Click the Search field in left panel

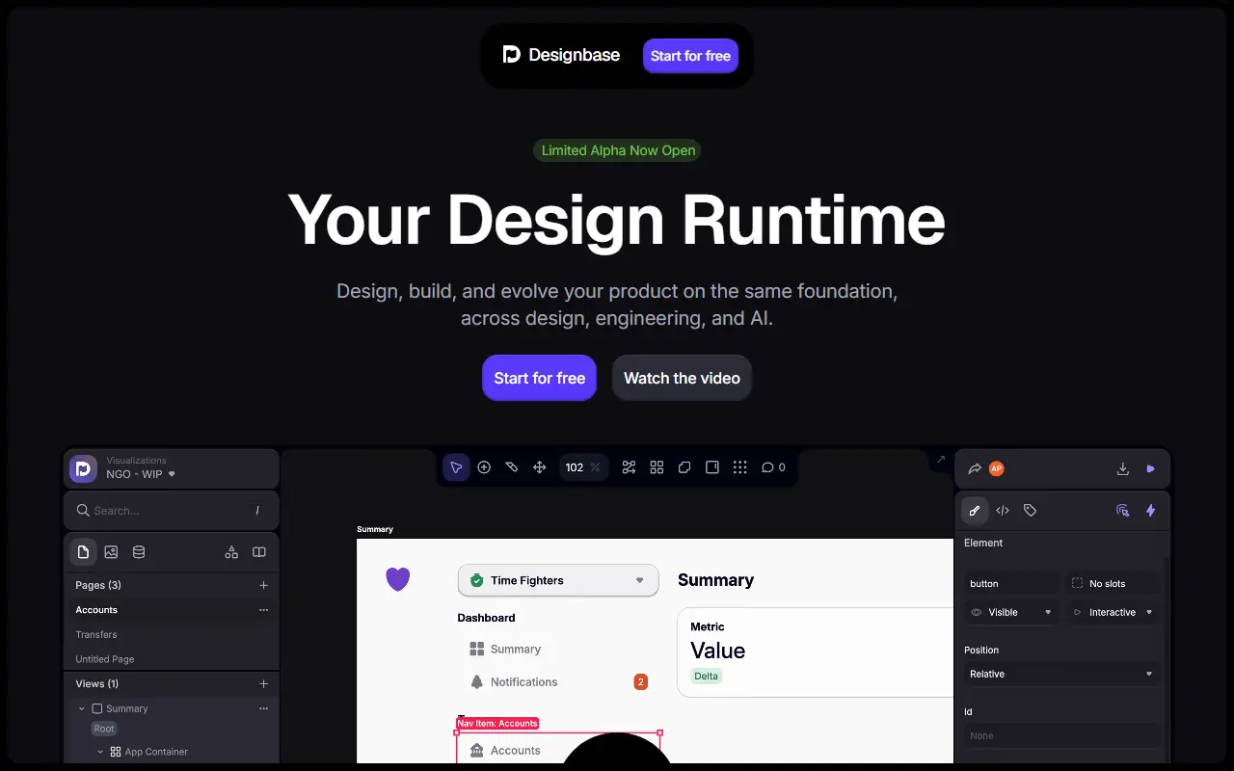point(171,511)
